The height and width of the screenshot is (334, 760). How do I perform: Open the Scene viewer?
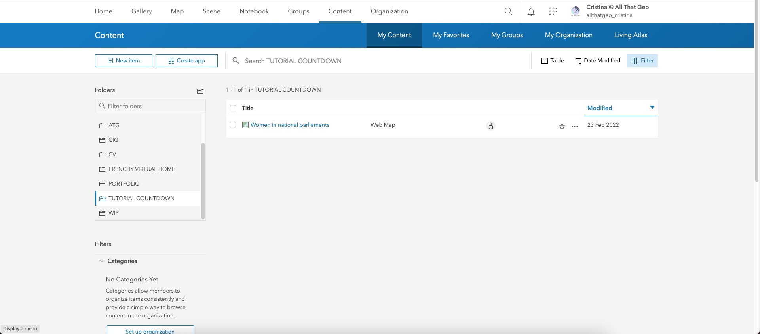coord(212,11)
